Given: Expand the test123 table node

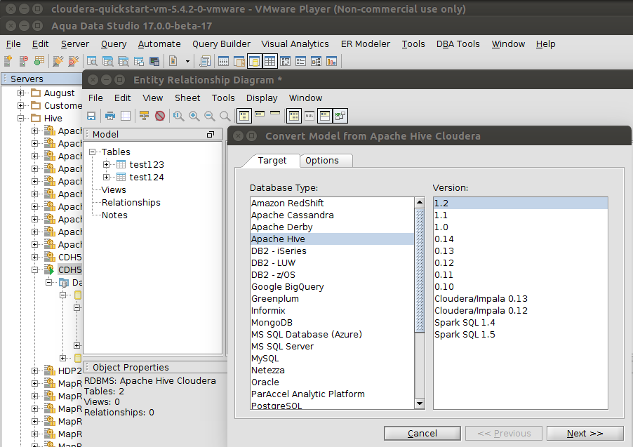Looking at the screenshot, I should [107, 164].
